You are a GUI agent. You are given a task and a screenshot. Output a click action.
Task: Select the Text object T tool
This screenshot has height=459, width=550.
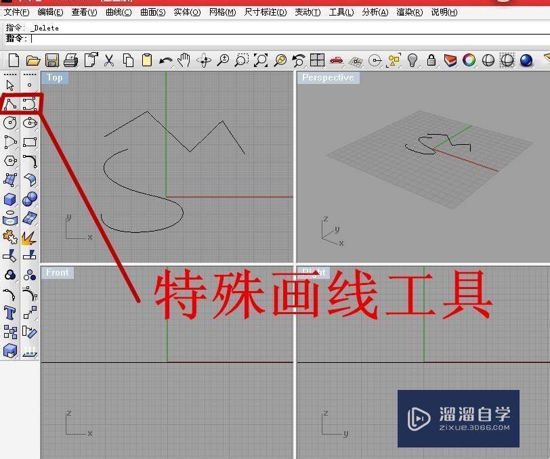click(9, 313)
